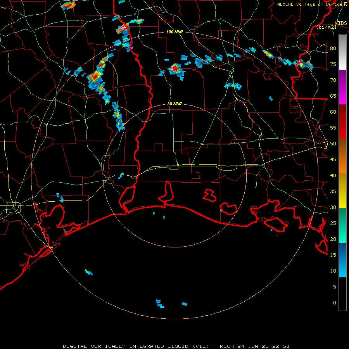The height and width of the screenshot is (349, 349).
Task: Click the KLCH station identifier in caption
Action: coord(227,346)
